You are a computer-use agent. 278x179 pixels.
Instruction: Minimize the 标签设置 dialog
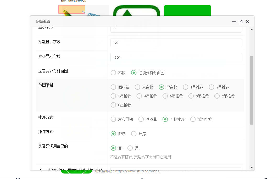(x=234, y=22)
